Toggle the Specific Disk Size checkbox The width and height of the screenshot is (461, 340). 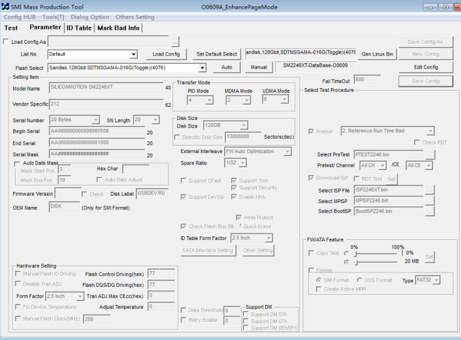click(177, 137)
